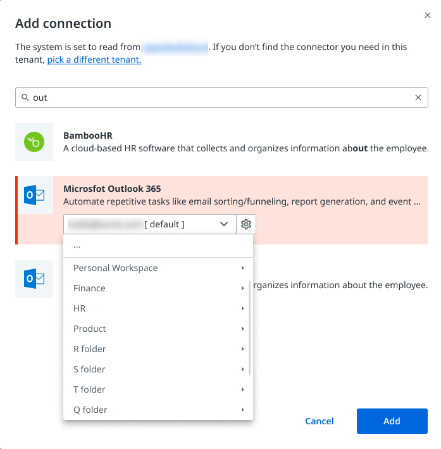Open connection settings gear icon
441x449 pixels.
coord(246,224)
